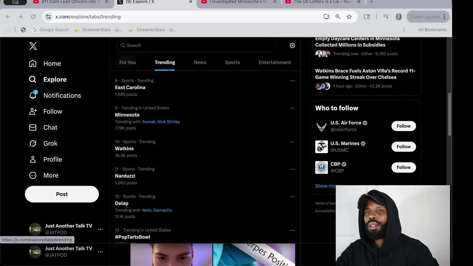
Task: Open the Nick Shirley trending link
Action: tap(169, 122)
